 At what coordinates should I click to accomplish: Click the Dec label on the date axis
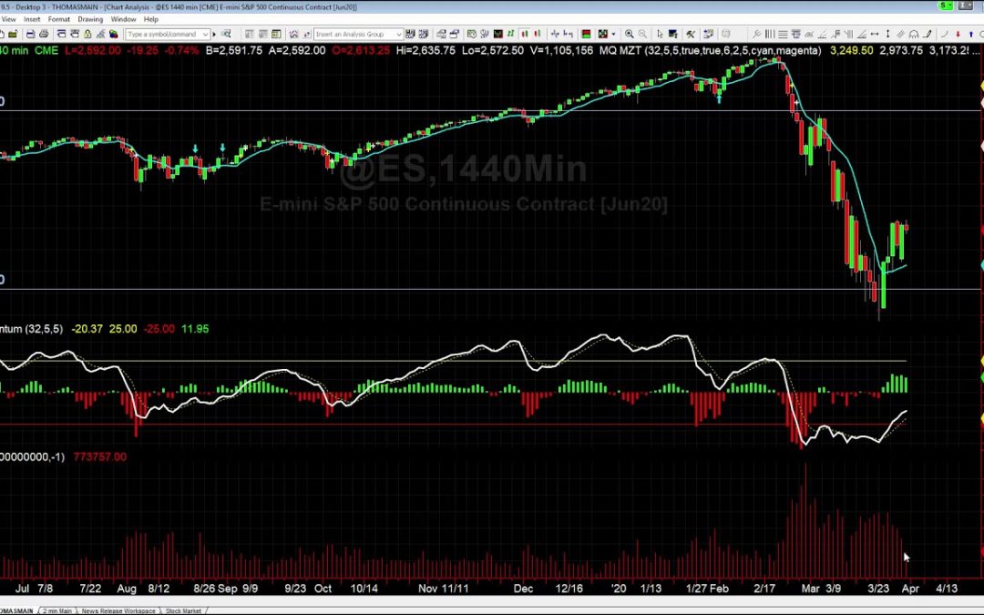point(523,589)
